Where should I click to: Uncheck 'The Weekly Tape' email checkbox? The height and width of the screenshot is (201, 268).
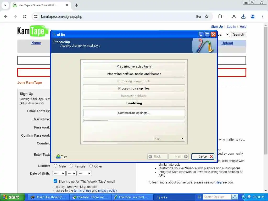pyautogui.click(x=55, y=181)
